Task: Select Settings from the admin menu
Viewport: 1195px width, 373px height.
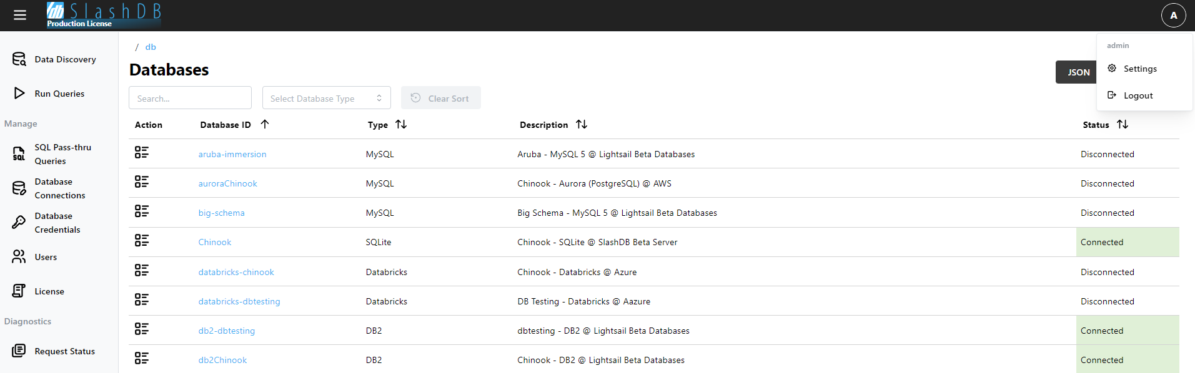Action: click(x=1139, y=69)
